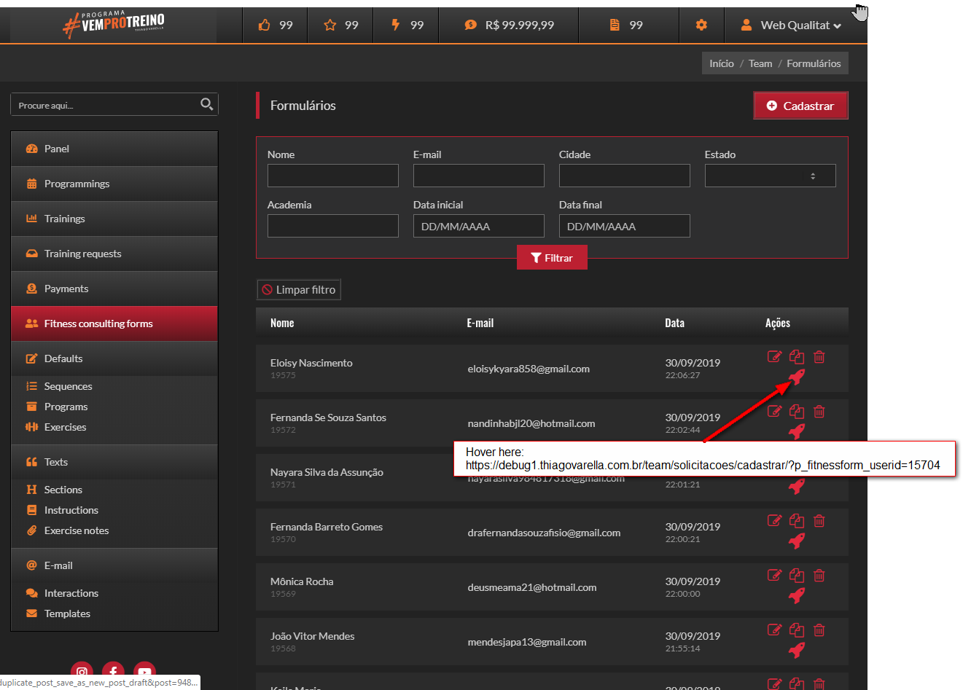Click the email mendesjapa13@gmail.com
This screenshot has height=690, width=963.
click(527, 642)
